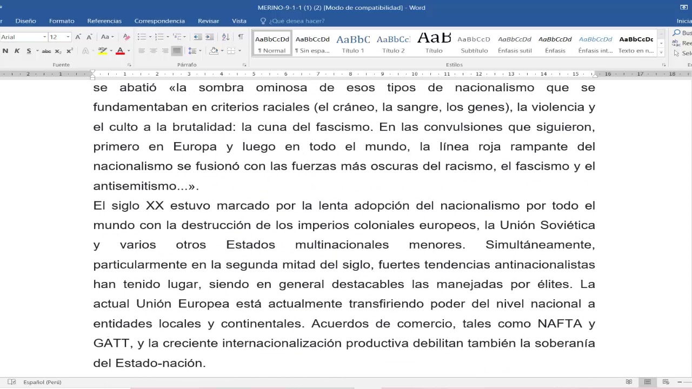Open the Diseño ribbon tab
The width and height of the screenshot is (692, 389).
click(x=25, y=21)
